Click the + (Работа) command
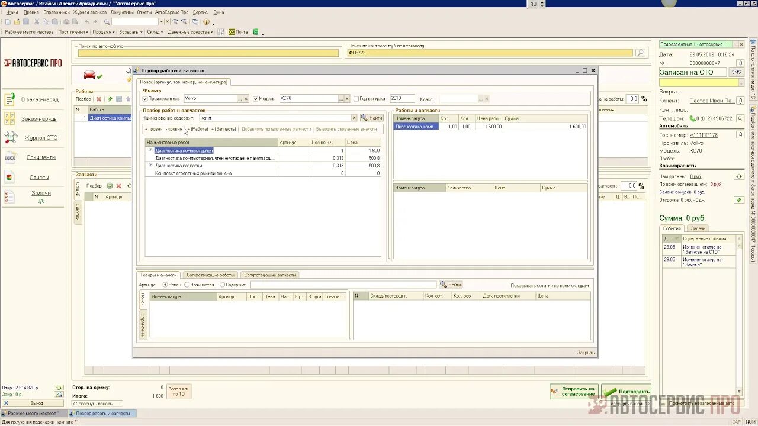This screenshot has height=426, width=758. tap(198, 129)
